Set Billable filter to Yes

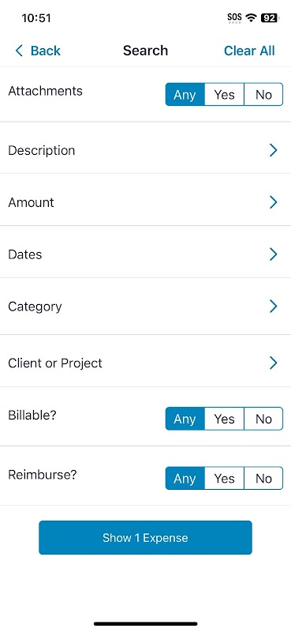coord(224,419)
